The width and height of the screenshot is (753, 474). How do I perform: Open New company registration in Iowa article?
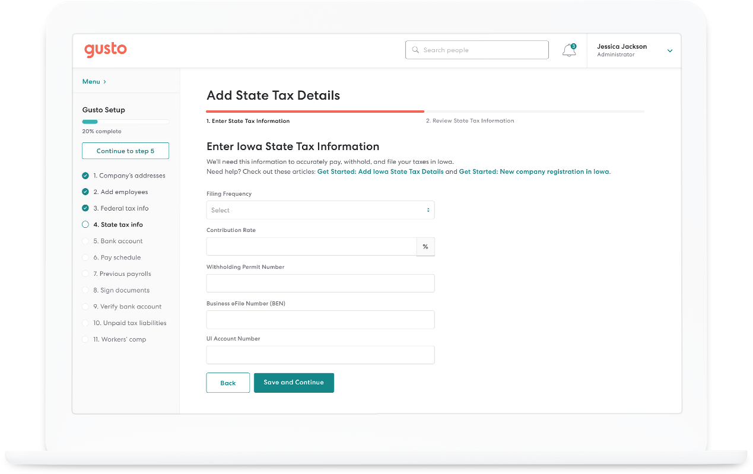pyautogui.click(x=534, y=171)
